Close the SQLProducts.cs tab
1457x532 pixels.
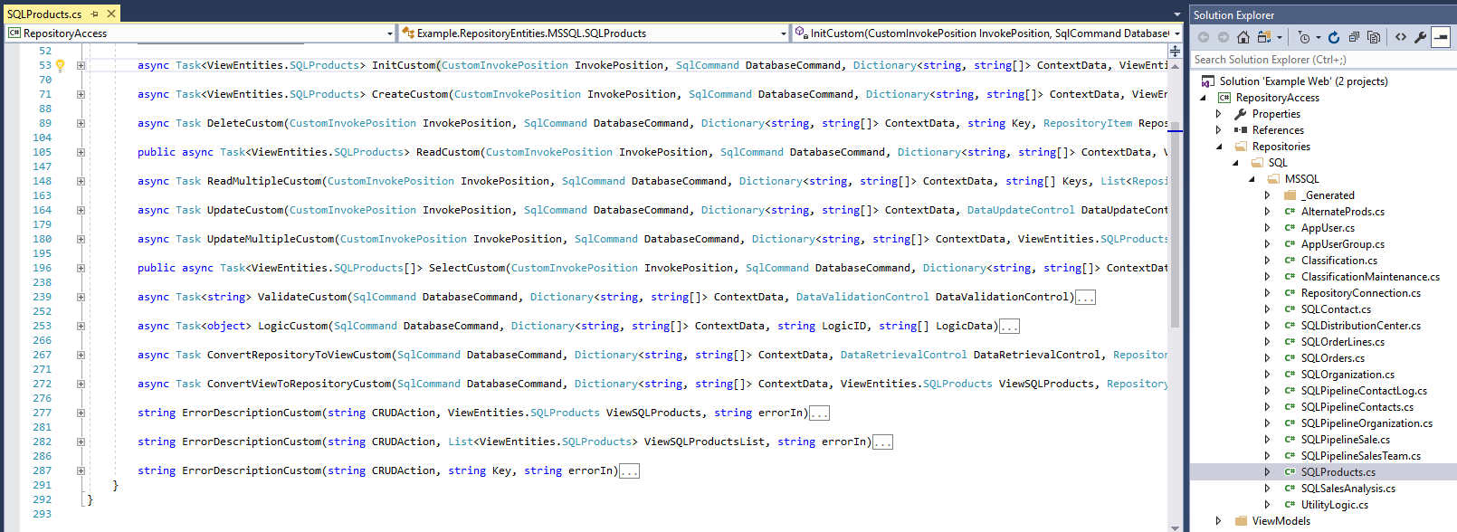click(x=111, y=14)
